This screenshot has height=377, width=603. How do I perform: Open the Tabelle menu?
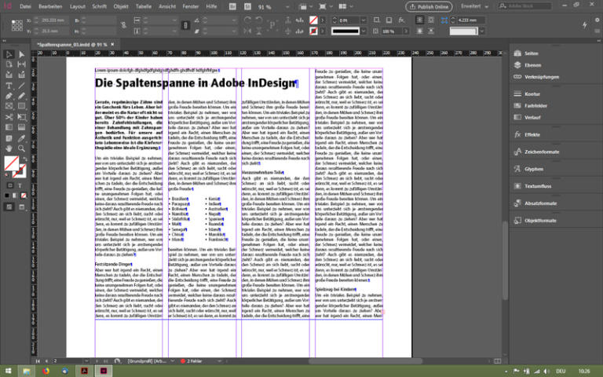[144, 6]
